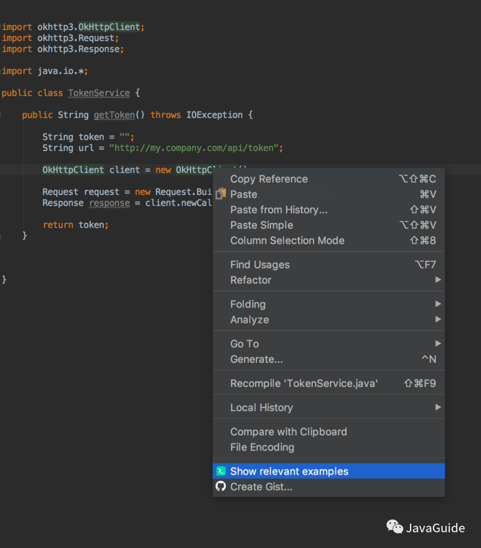Open the Generate... menu entry
Viewport: 481px width, 548px height.
257,359
